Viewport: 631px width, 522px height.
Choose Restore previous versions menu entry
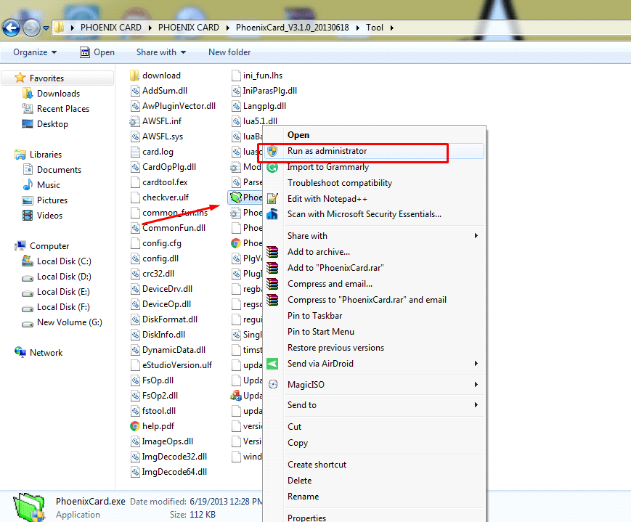pos(335,348)
